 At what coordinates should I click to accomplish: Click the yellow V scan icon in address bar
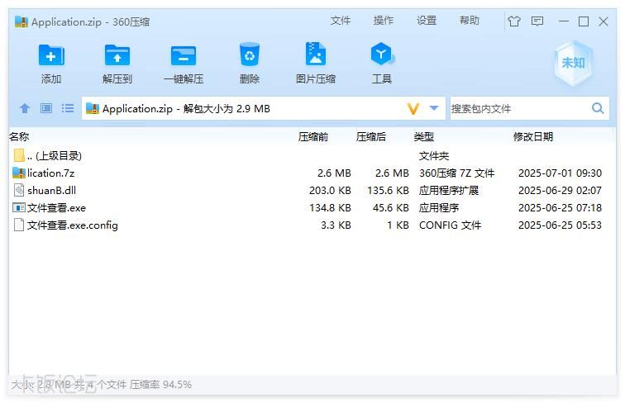413,108
